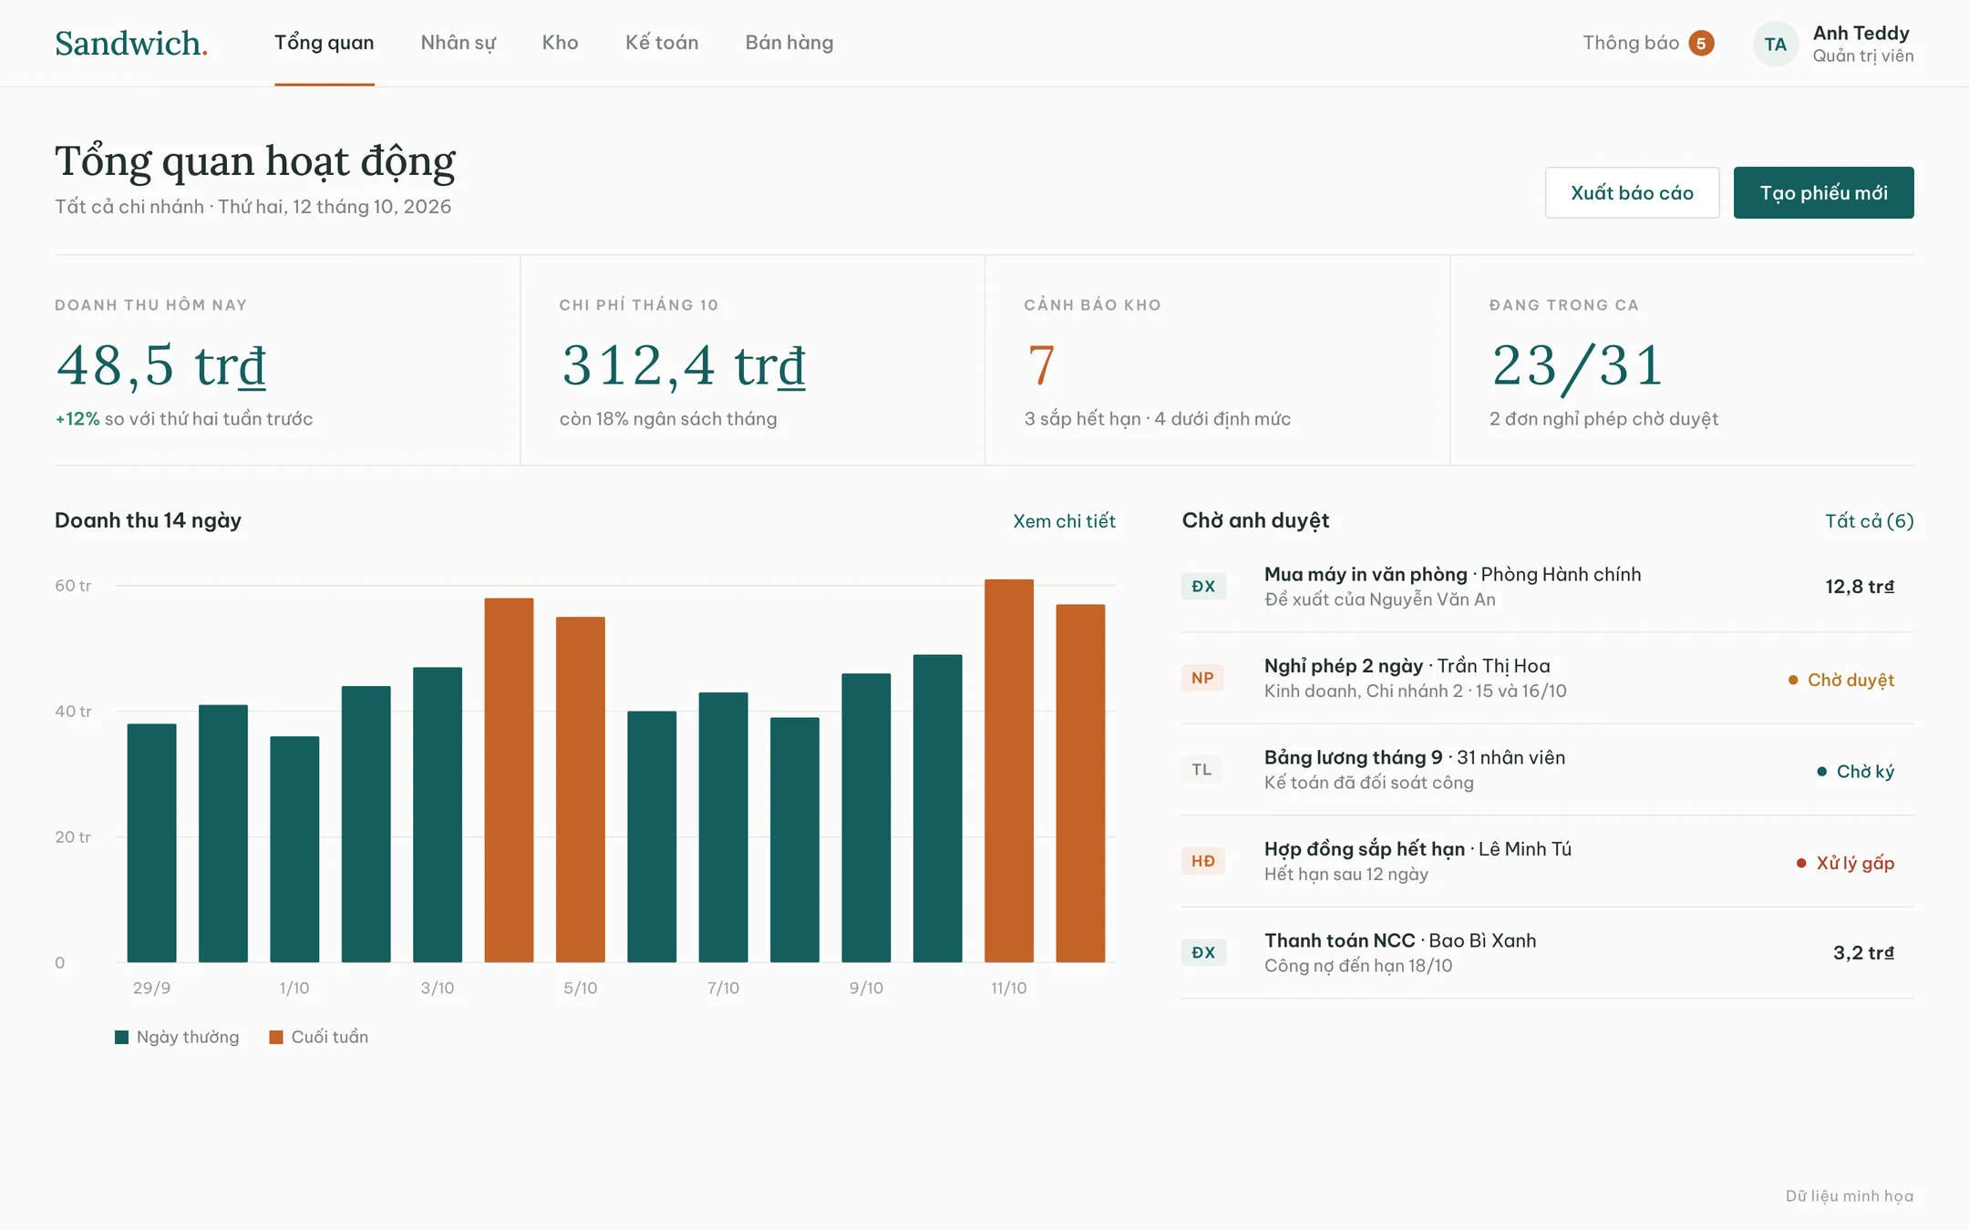Click the Xử lý gấp status

[1845, 863]
